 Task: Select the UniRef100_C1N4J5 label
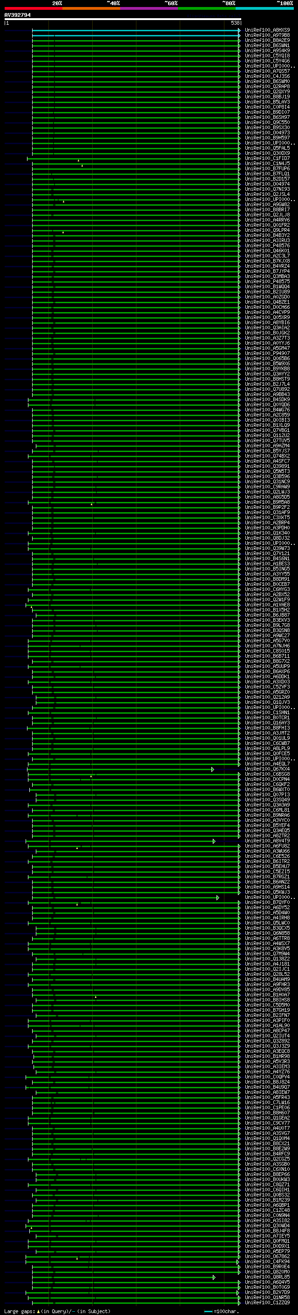[x=267, y=163]
